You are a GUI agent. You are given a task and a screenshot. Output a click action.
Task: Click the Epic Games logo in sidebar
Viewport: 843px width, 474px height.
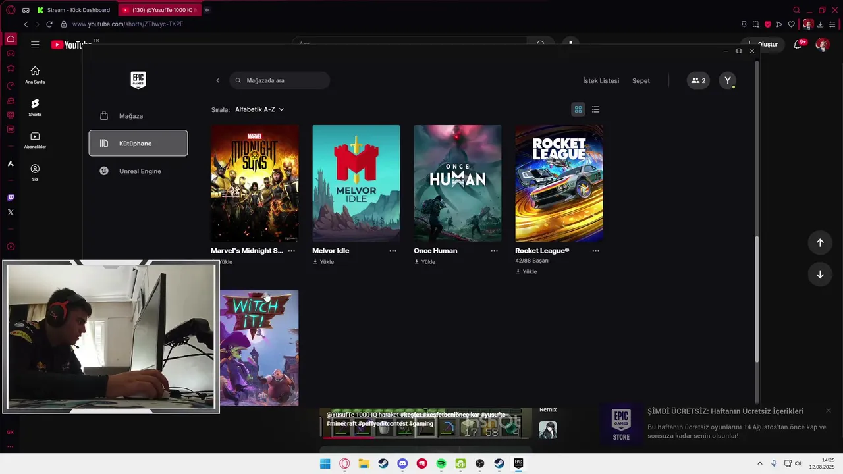138,80
